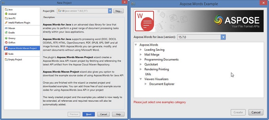The height and width of the screenshot is (120, 269).
Task: Select Utils tree item
Action: point(148,74)
